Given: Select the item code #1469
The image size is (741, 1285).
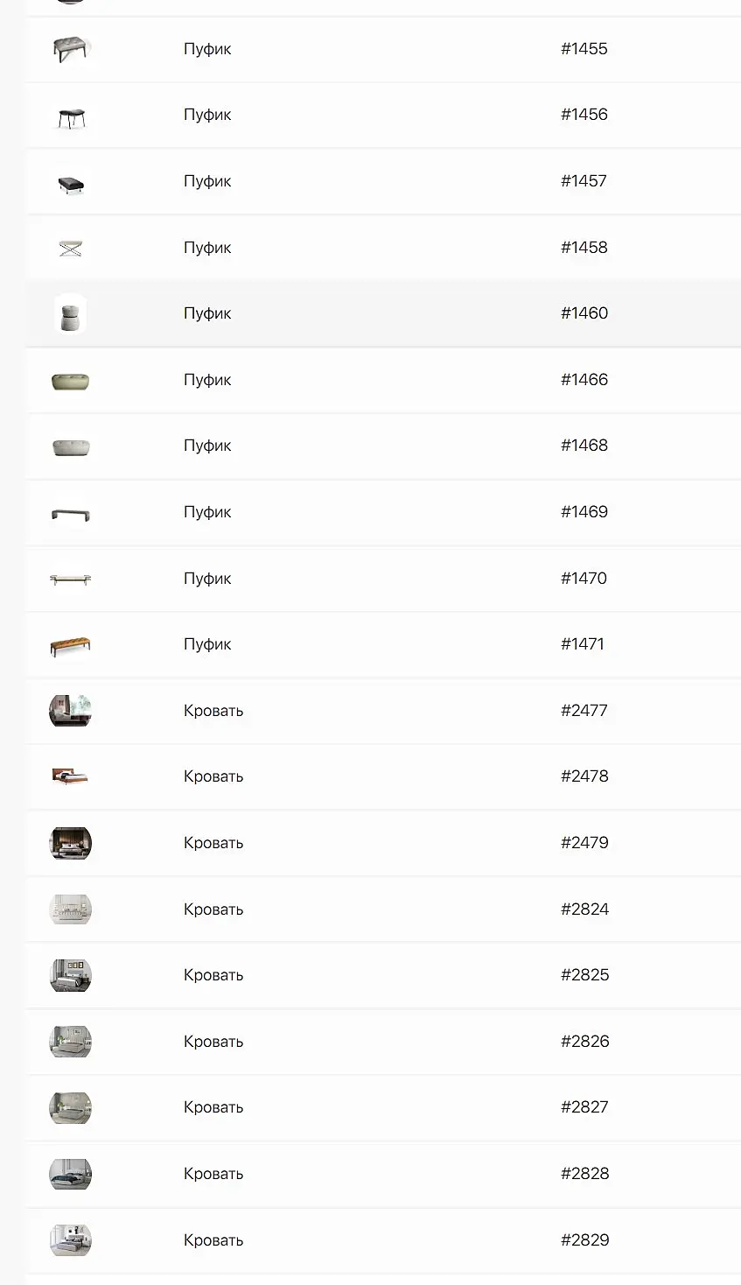Looking at the screenshot, I should 584,512.
